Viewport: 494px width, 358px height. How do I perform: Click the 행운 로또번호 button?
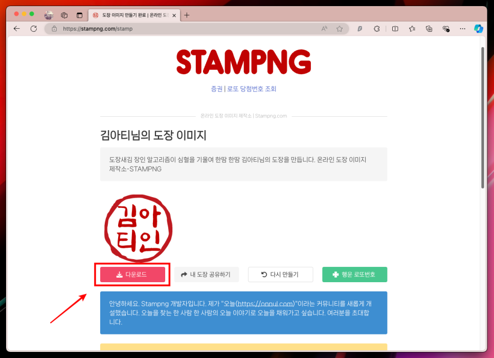[x=354, y=275]
